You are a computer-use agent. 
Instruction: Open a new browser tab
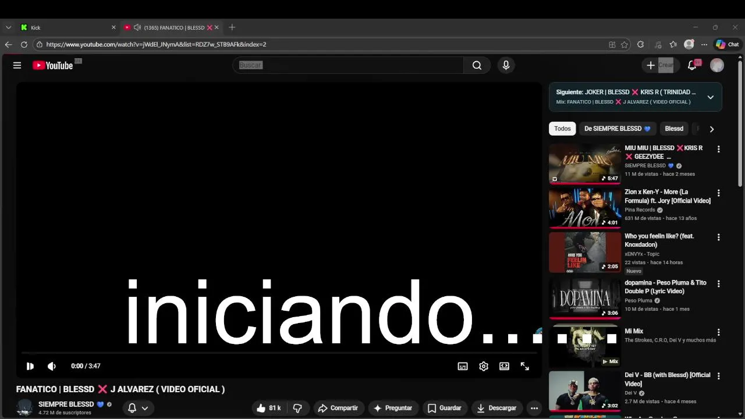232,27
